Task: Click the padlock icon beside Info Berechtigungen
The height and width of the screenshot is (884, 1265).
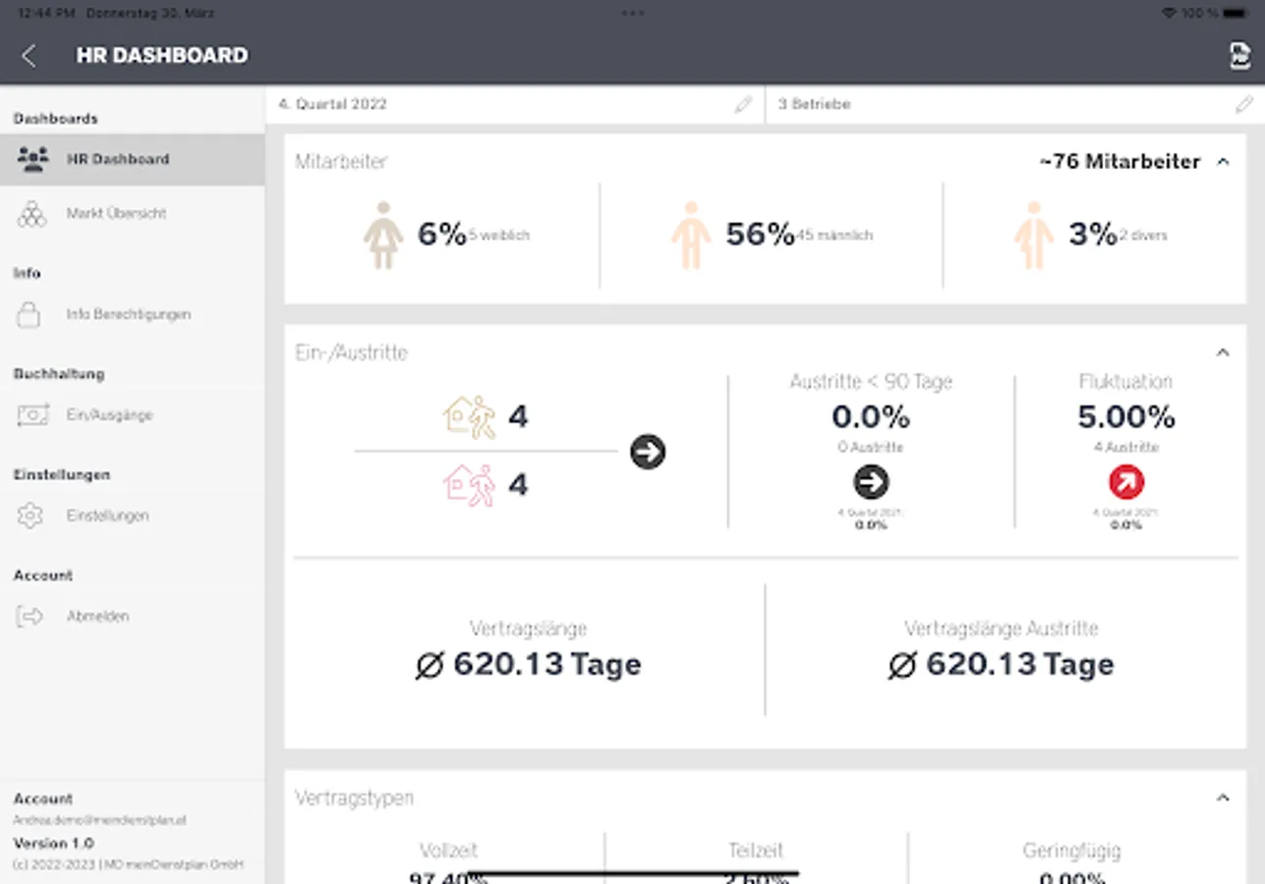Action: click(x=30, y=314)
